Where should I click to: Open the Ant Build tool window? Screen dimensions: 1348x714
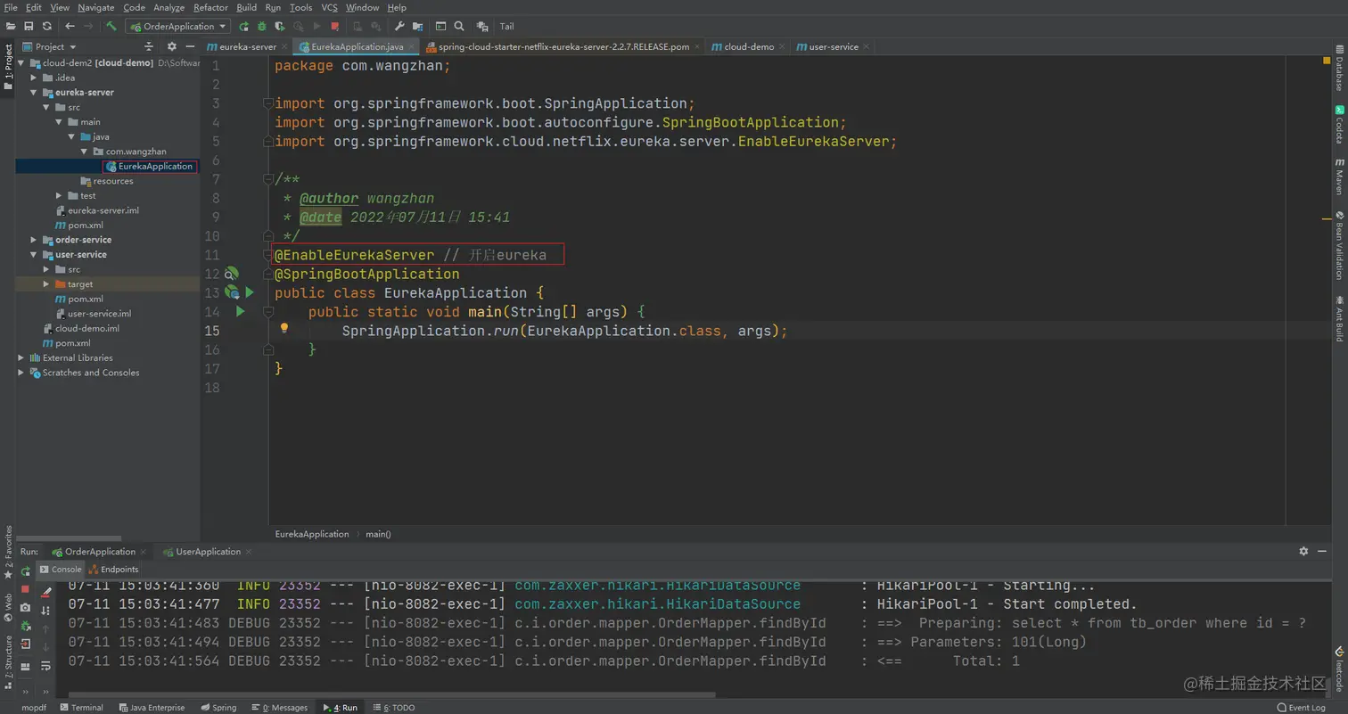(x=1339, y=318)
